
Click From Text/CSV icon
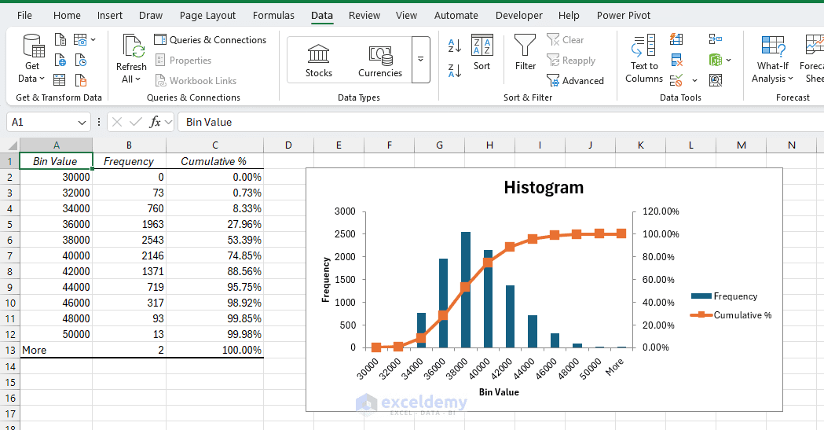(60, 40)
